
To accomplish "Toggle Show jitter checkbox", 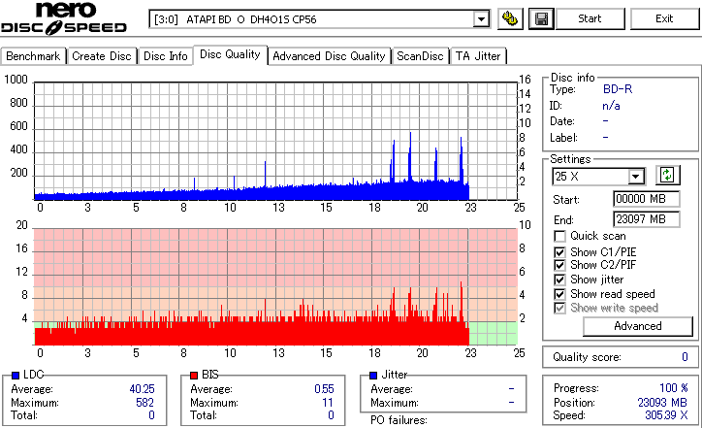I will tap(559, 280).
